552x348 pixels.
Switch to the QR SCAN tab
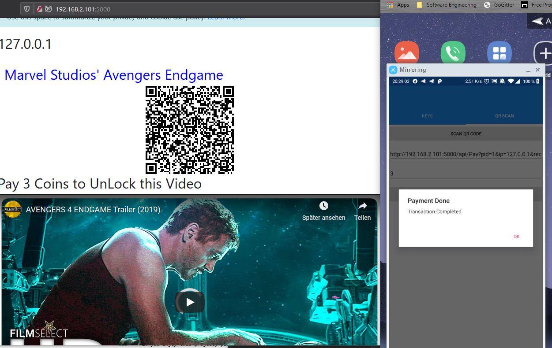pyautogui.click(x=504, y=116)
